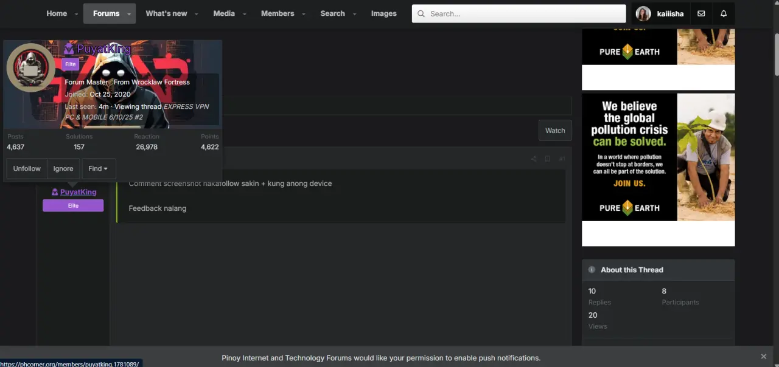
Task: Dismiss the push notification banner
Action: pos(764,357)
